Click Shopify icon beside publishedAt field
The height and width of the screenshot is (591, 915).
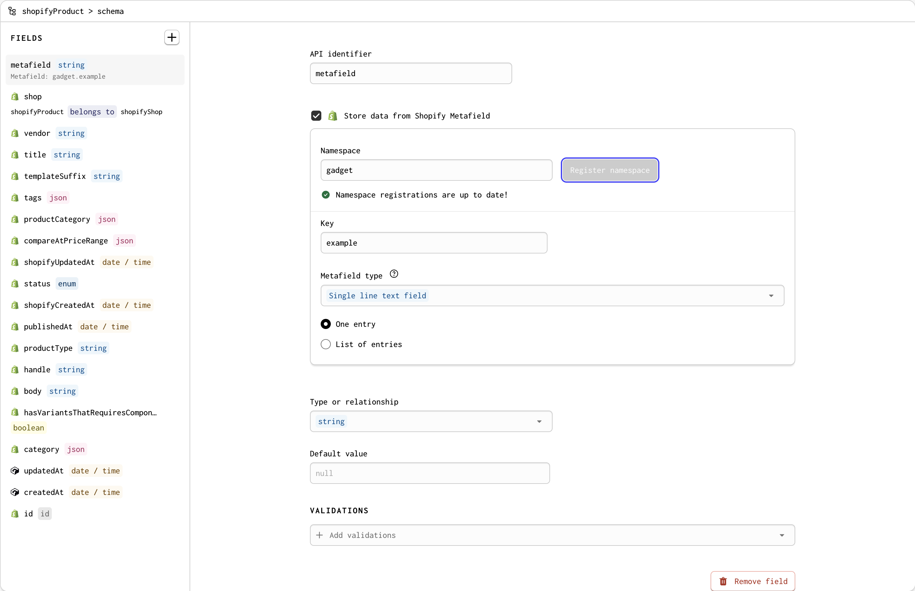15,326
